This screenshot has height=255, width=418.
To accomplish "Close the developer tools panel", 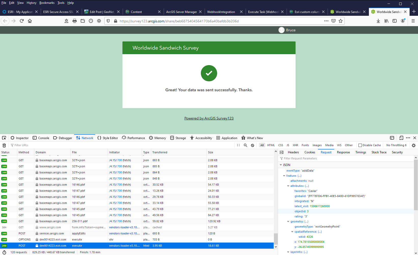I will point(415,138).
